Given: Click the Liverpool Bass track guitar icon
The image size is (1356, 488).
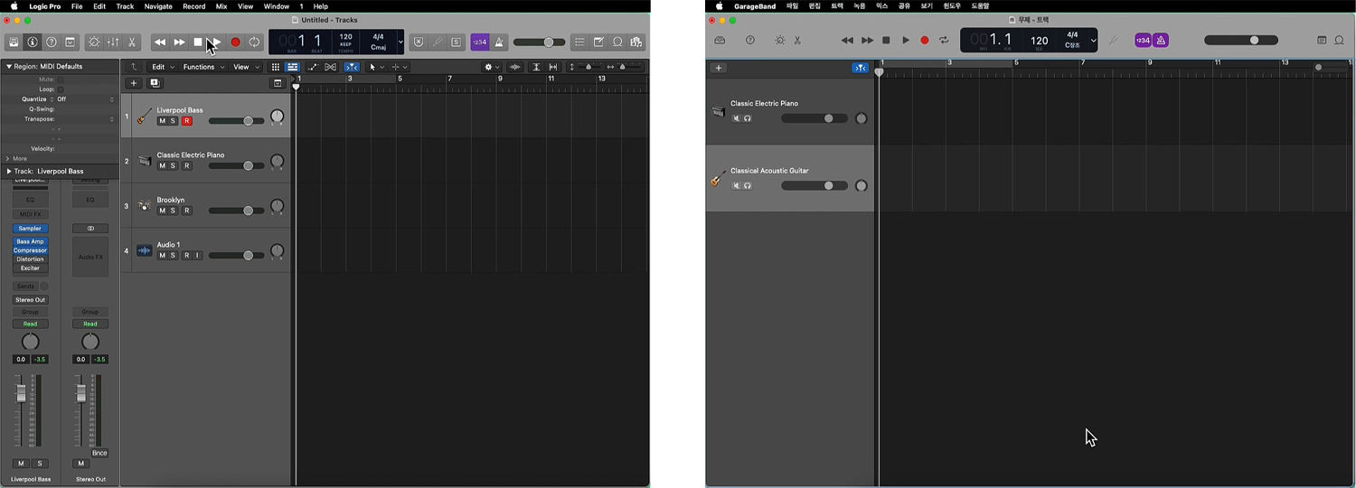Looking at the screenshot, I should point(144,117).
